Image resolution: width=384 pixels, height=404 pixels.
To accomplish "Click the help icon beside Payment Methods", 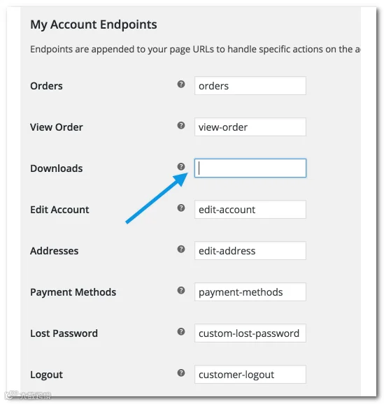I will pyautogui.click(x=181, y=290).
